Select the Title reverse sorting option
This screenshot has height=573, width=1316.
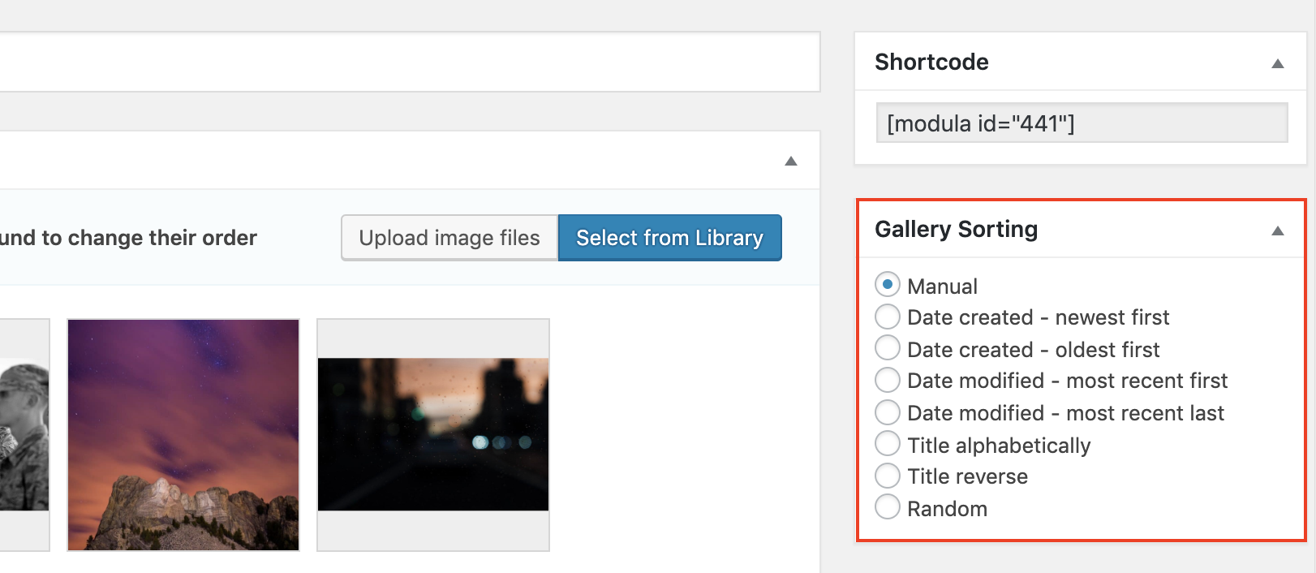click(888, 476)
